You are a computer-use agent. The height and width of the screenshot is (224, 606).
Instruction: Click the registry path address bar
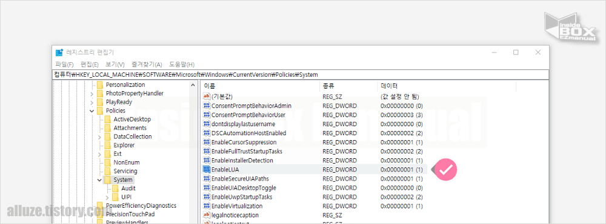[300, 74]
